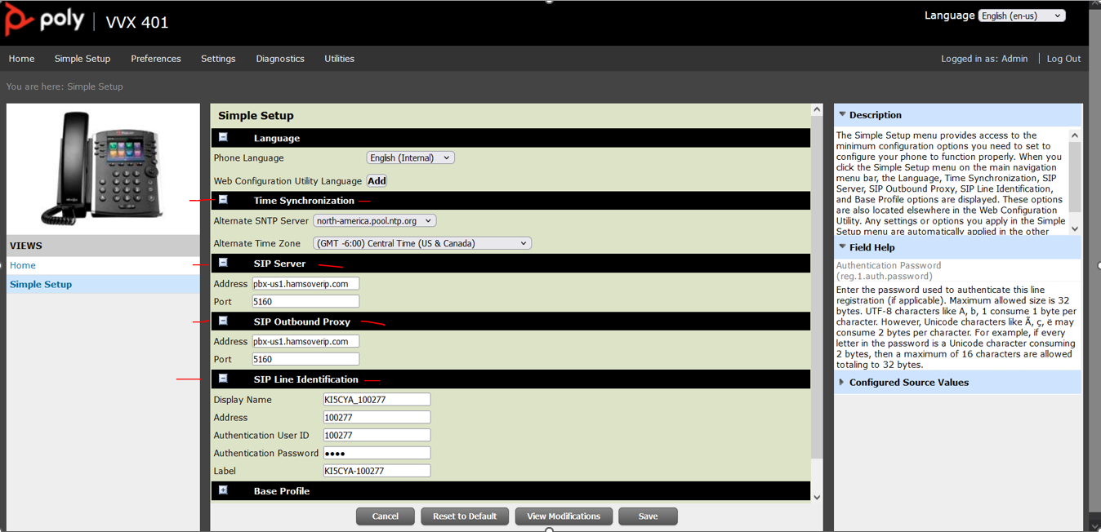Click the VVX 401 model title
This screenshot has width=1101, height=532.
(137, 22)
